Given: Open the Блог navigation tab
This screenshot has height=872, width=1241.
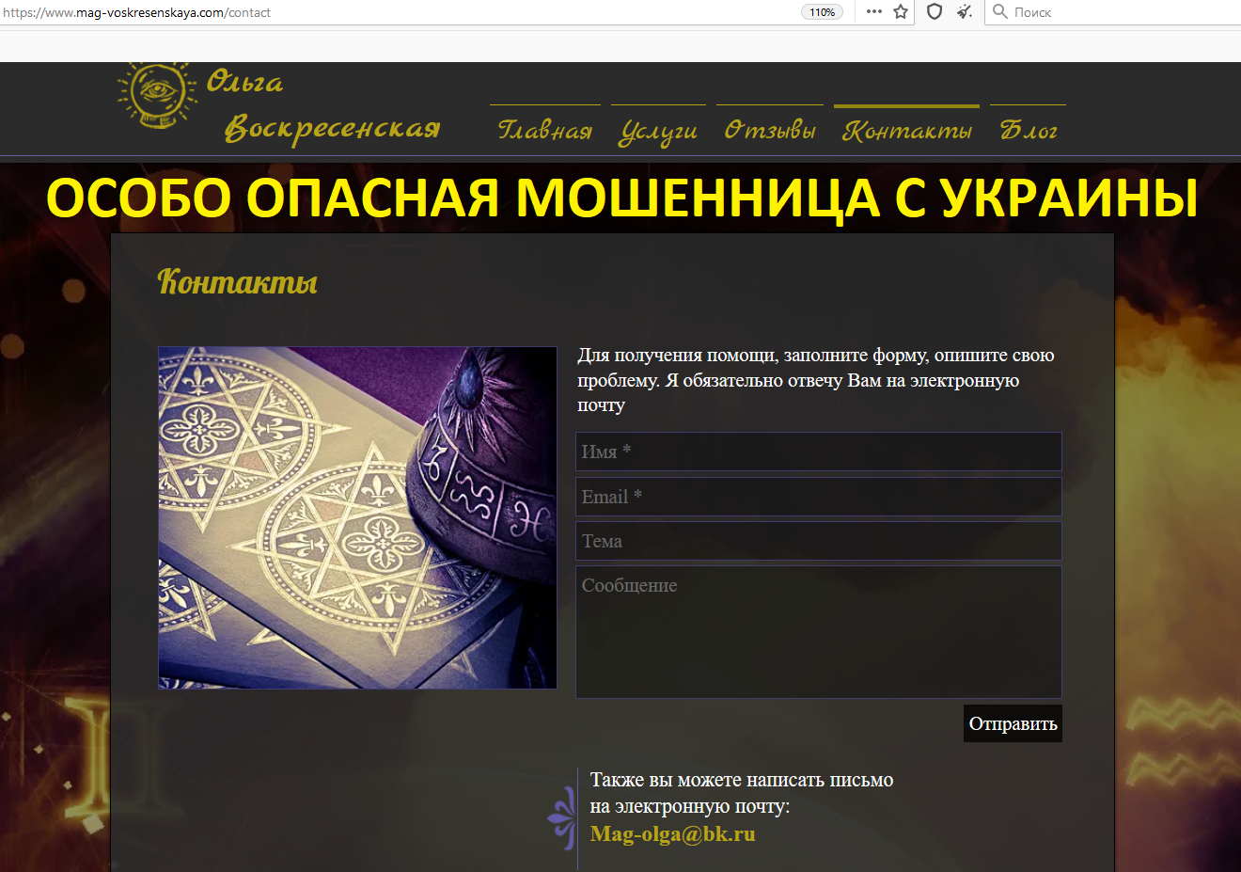Looking at the screenshot, I should pyautogui.click(x=1028, y=130).
